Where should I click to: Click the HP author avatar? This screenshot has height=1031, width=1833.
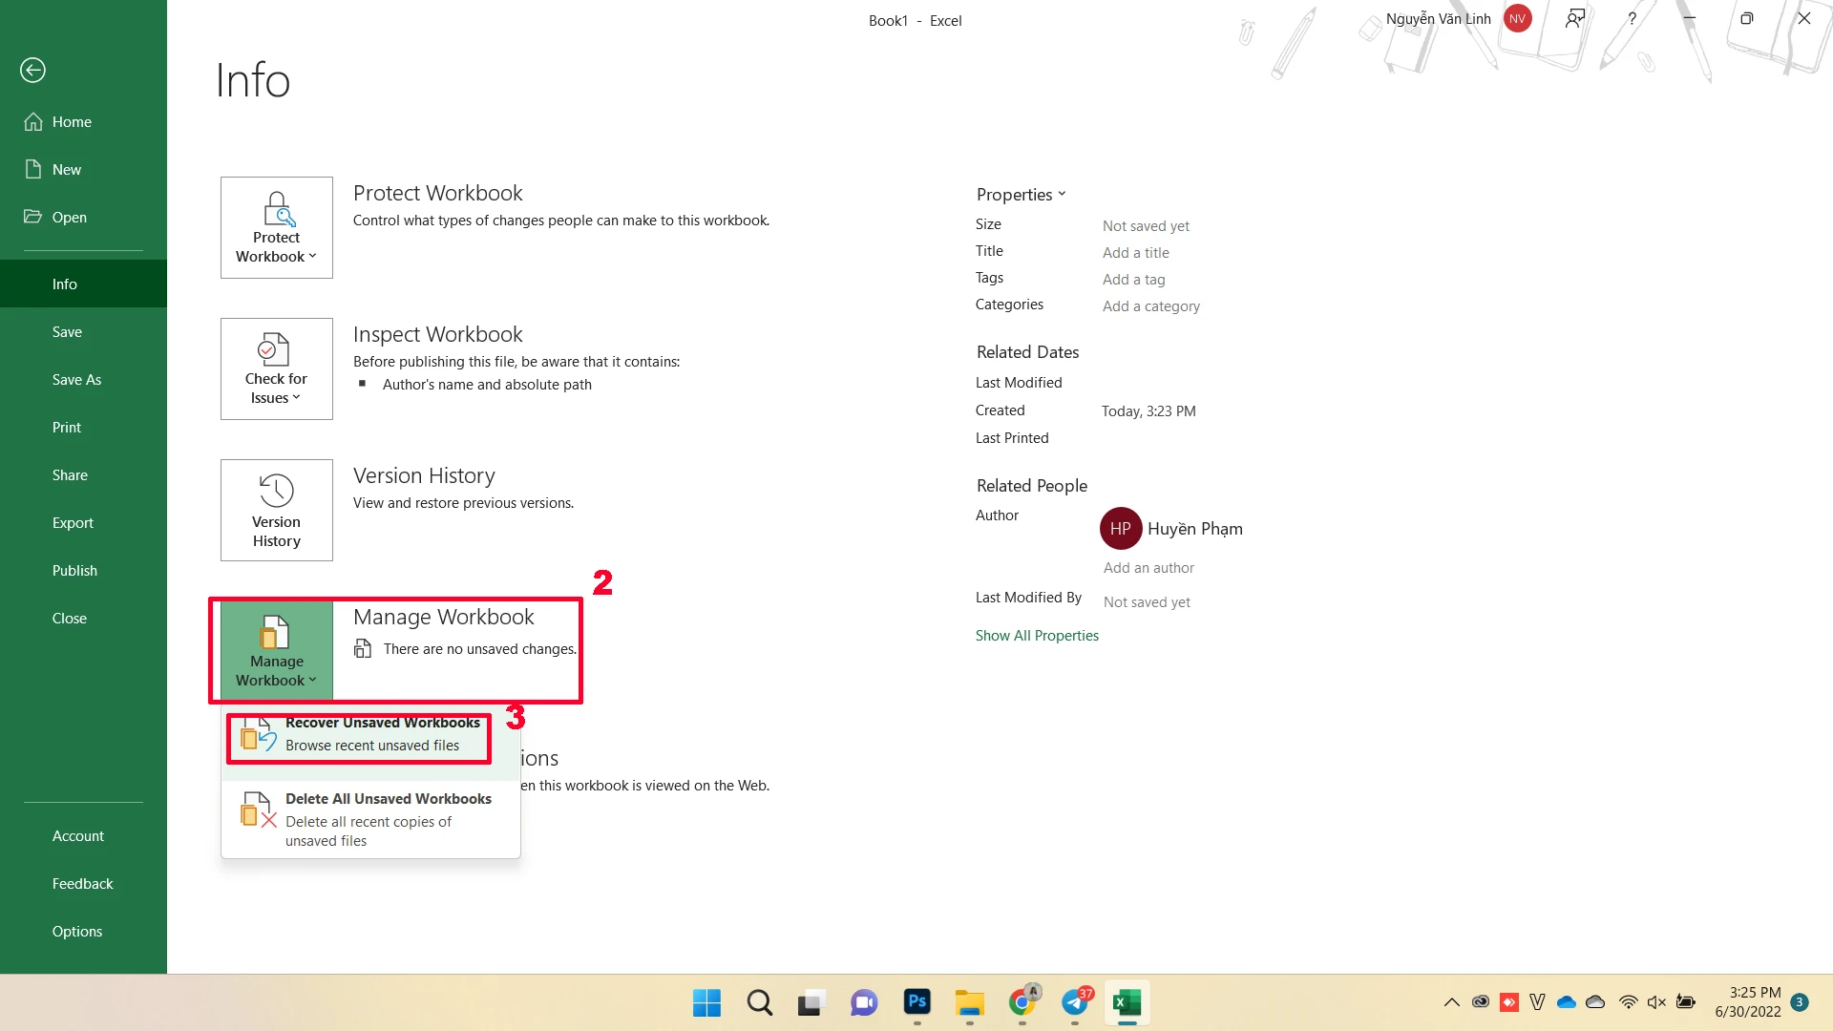1121,529
